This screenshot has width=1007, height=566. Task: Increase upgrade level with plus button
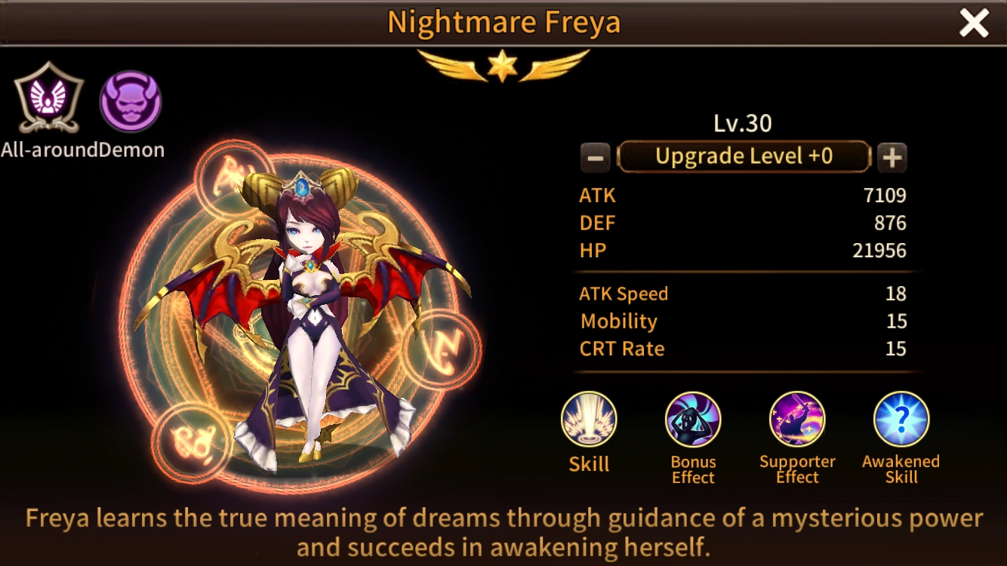coord(892,157)
